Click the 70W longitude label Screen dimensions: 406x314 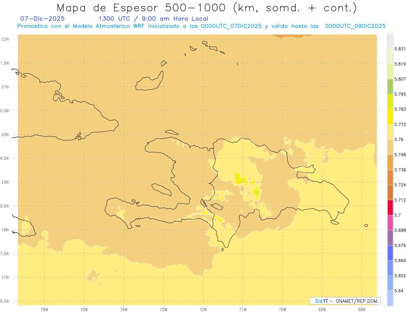click(x=283, y=310)
